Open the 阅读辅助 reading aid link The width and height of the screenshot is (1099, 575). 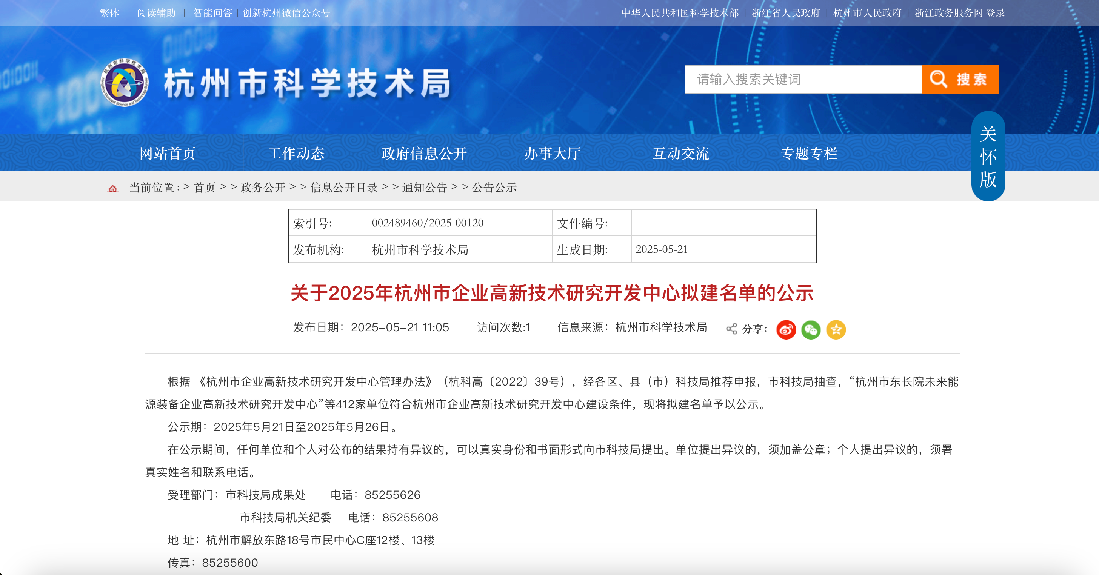coord(156,13)
